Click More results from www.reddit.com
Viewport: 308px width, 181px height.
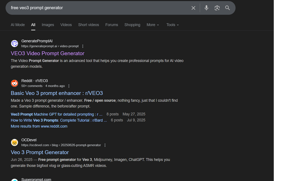[39, 126]
